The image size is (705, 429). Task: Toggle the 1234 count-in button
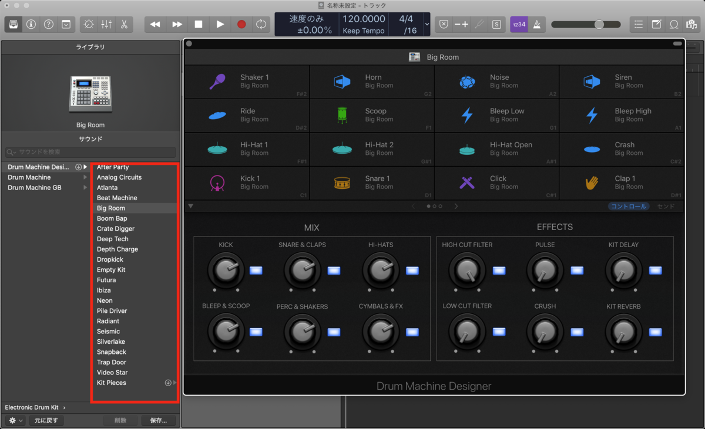click(519, 24)
